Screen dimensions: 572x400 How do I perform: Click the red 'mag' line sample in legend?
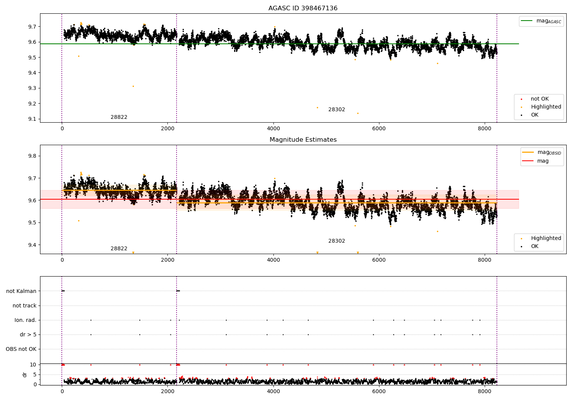(x=528, y=161)
